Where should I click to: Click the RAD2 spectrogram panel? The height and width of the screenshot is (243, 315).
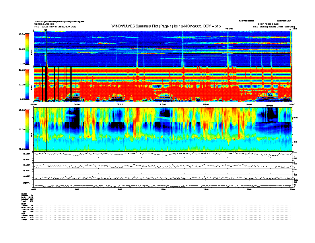click(x=163, y=49)
